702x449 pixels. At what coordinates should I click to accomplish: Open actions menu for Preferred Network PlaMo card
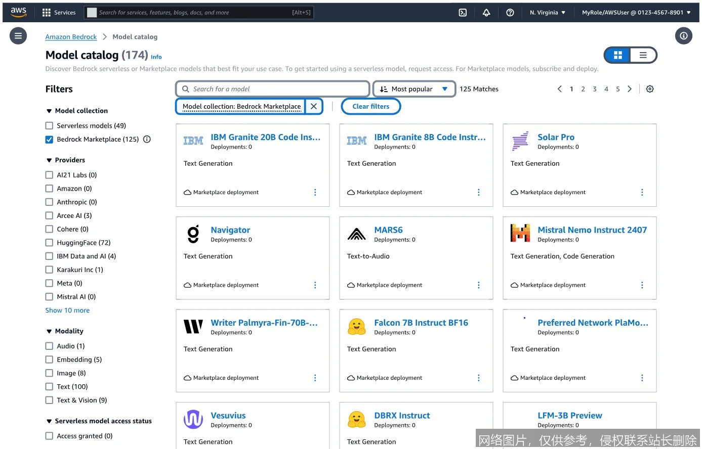642,378
